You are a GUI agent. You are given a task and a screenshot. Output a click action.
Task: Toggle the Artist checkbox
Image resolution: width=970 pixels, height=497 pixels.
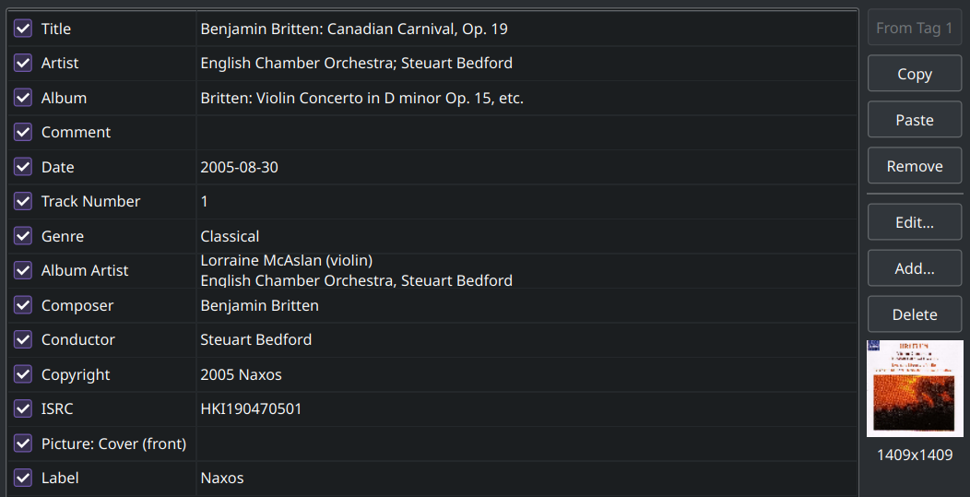[x=23, y=64]
